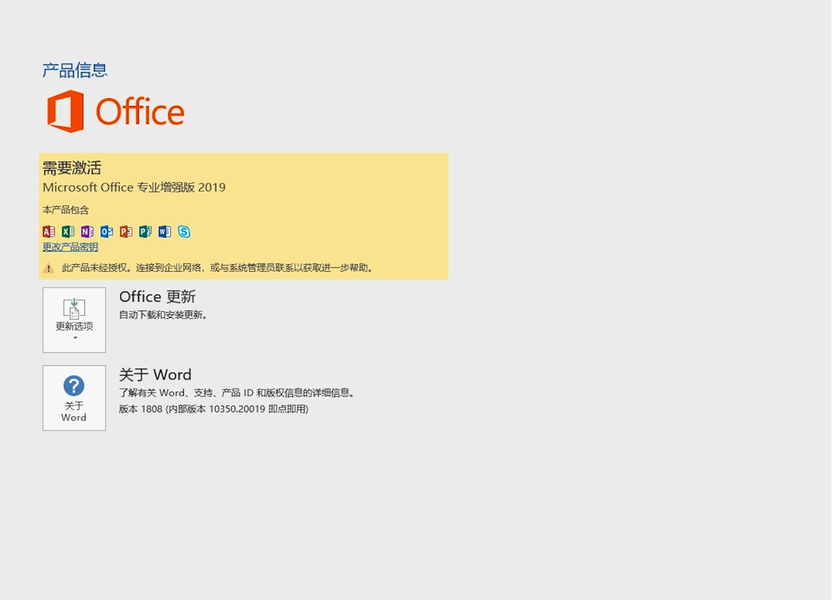
Task: Click the warning triangle icon
Action: (x=48, y=268)
